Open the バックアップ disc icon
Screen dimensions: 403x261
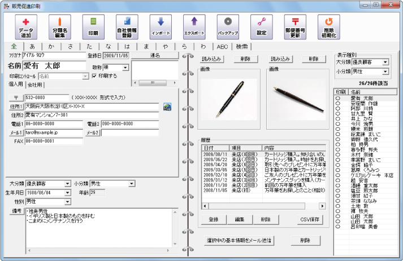(228, 26)
